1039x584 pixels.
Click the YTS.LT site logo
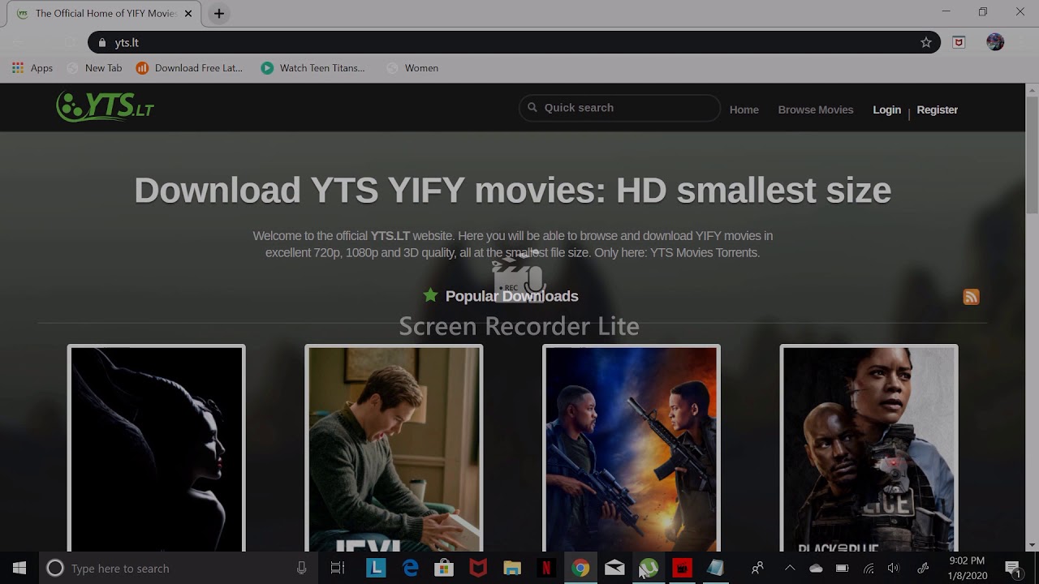(105, 106)
